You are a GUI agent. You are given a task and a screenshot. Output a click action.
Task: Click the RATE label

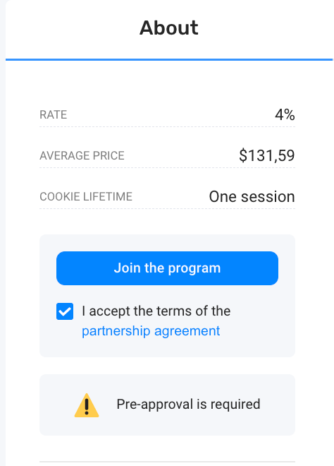point(54,114)
